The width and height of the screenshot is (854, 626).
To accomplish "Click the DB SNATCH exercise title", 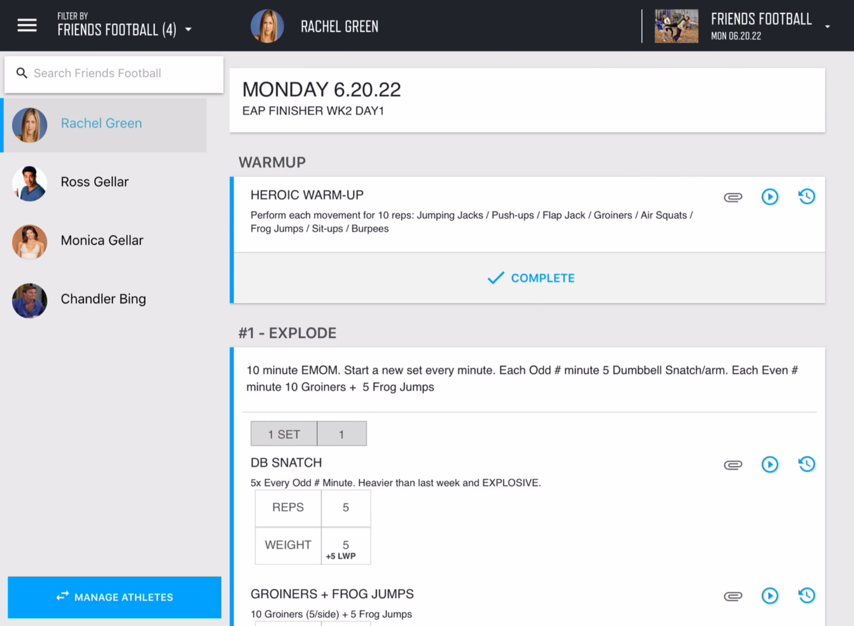I will pyautogui.click(x=286, y=462).
